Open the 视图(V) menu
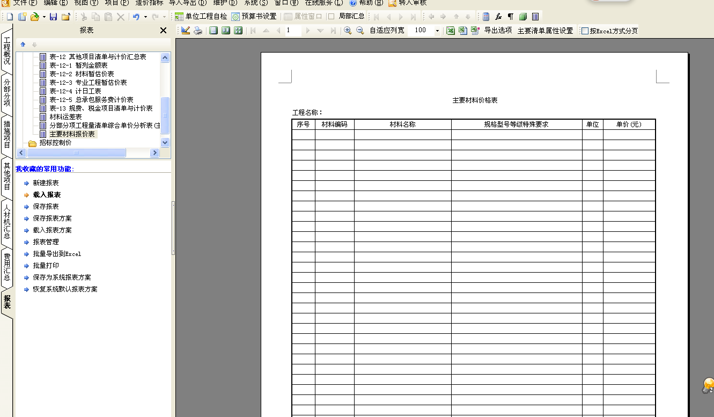This screenshot has width=714, height=417. click(86, 3)
